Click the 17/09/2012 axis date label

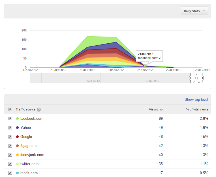(30, 70)
